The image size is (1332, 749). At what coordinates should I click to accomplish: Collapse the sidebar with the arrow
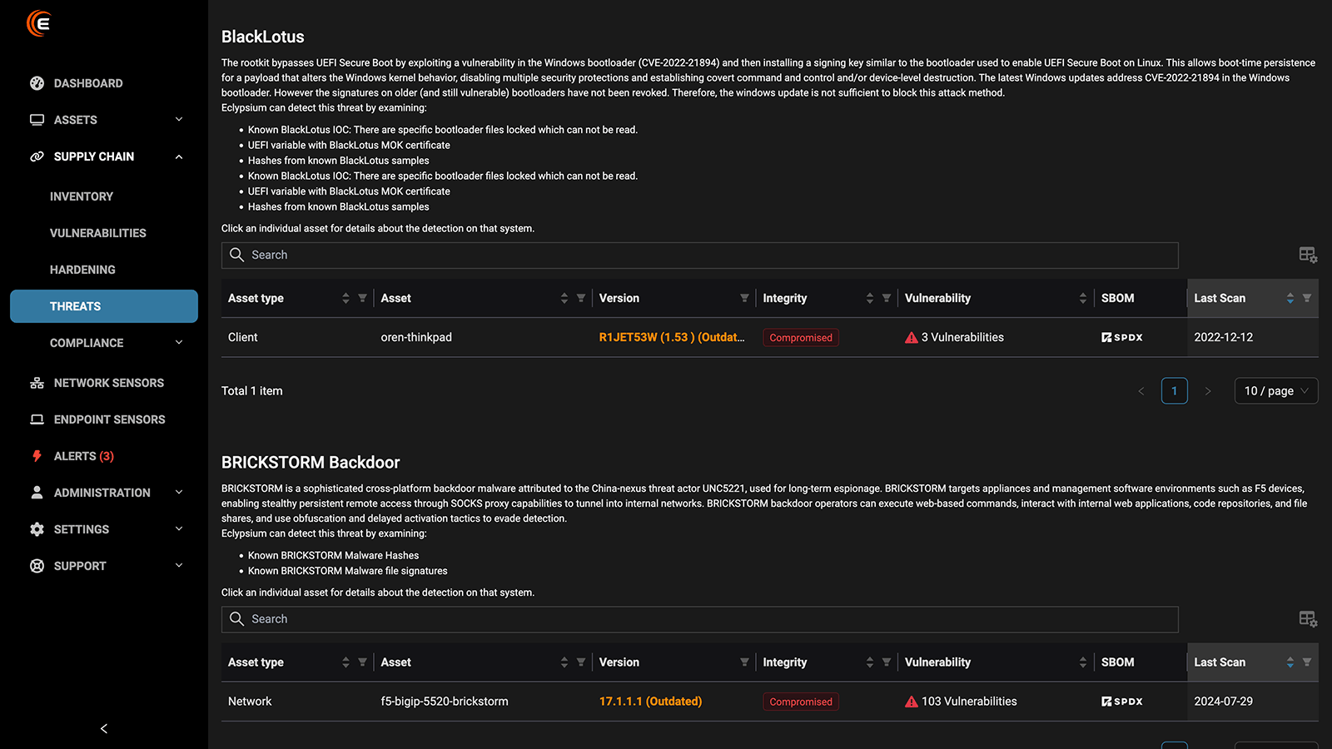coord(104,728)
